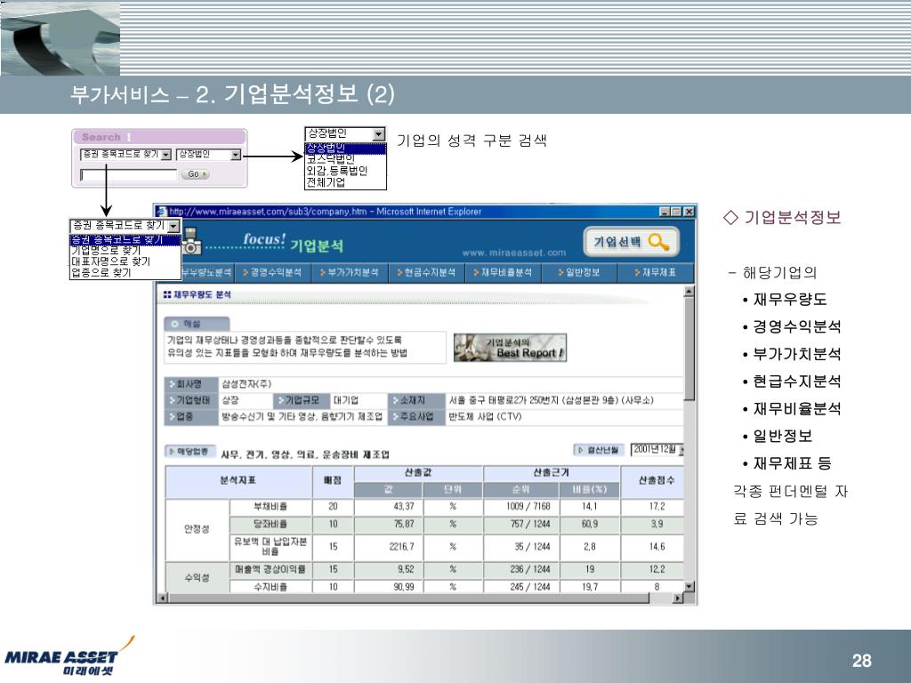Click the 부채비율 row label
The height and width of the screenshot is (683, 911).
(x=270, y=506)
